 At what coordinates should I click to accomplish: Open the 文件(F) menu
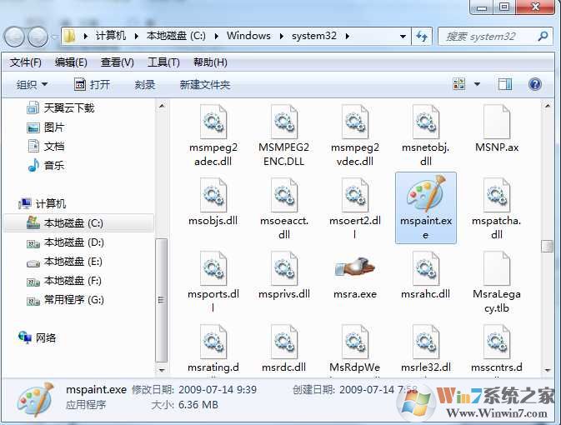(x=25, y=62)
